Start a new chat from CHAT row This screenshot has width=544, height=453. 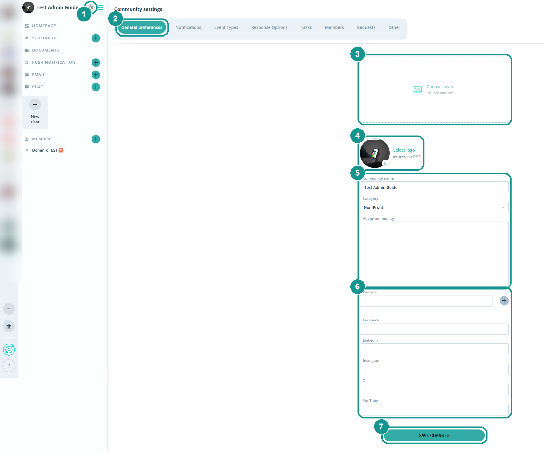point(96,87)
